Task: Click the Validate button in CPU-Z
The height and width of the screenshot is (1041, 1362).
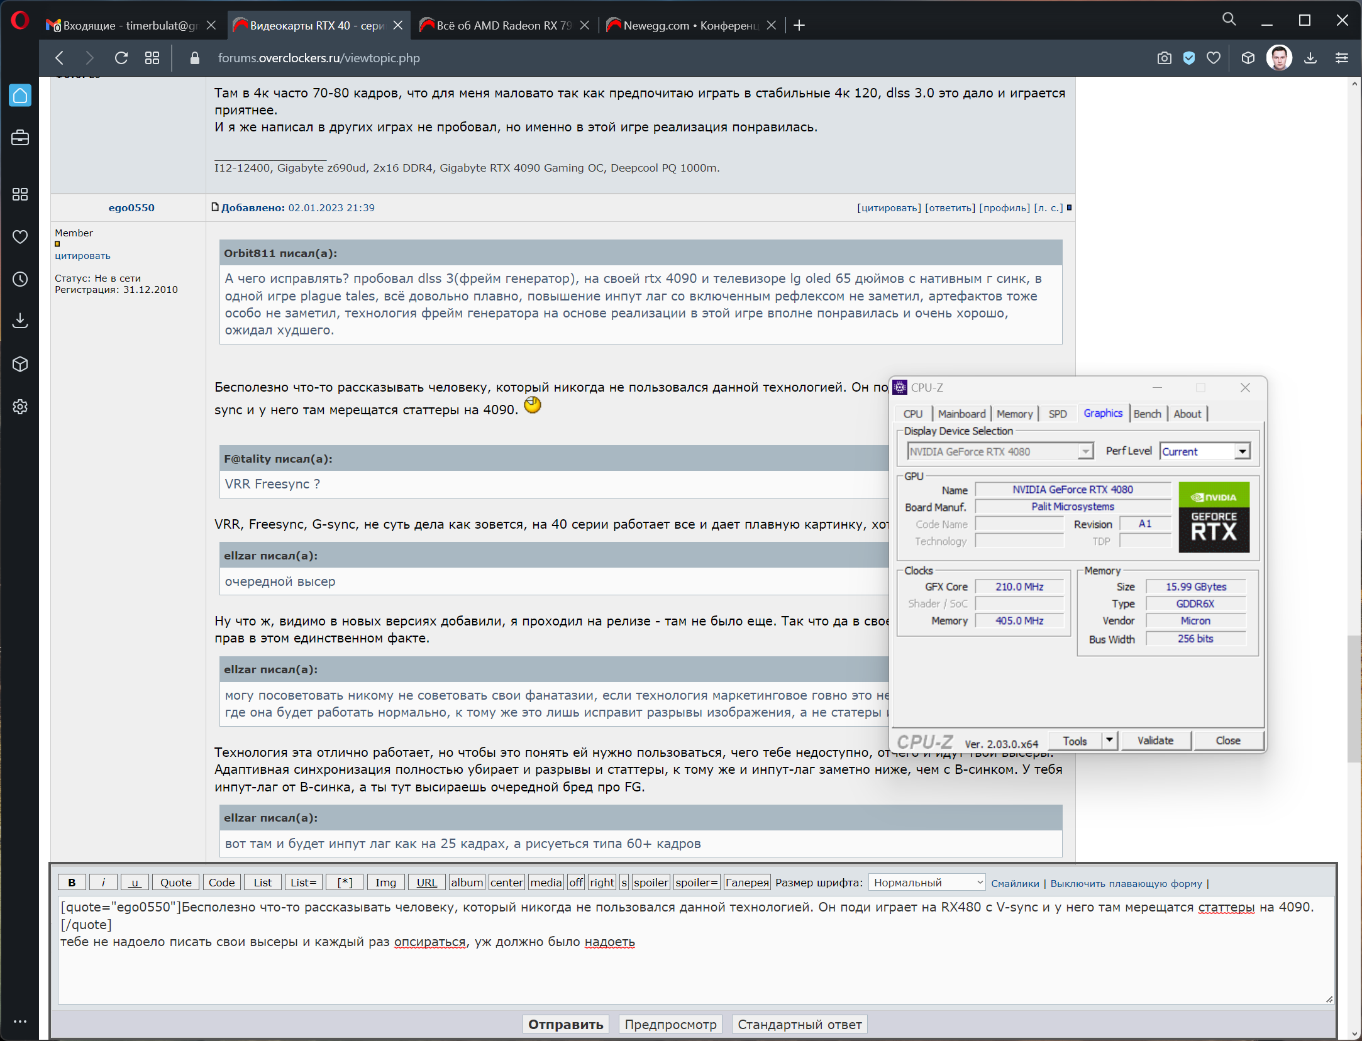Action: click(x=1155, y=741)
